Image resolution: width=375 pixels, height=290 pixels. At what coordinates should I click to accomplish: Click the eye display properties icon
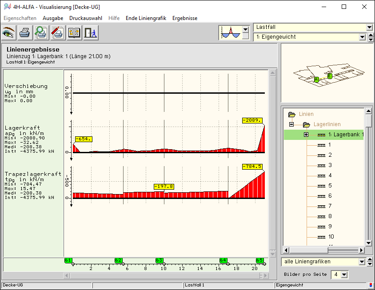9,33
